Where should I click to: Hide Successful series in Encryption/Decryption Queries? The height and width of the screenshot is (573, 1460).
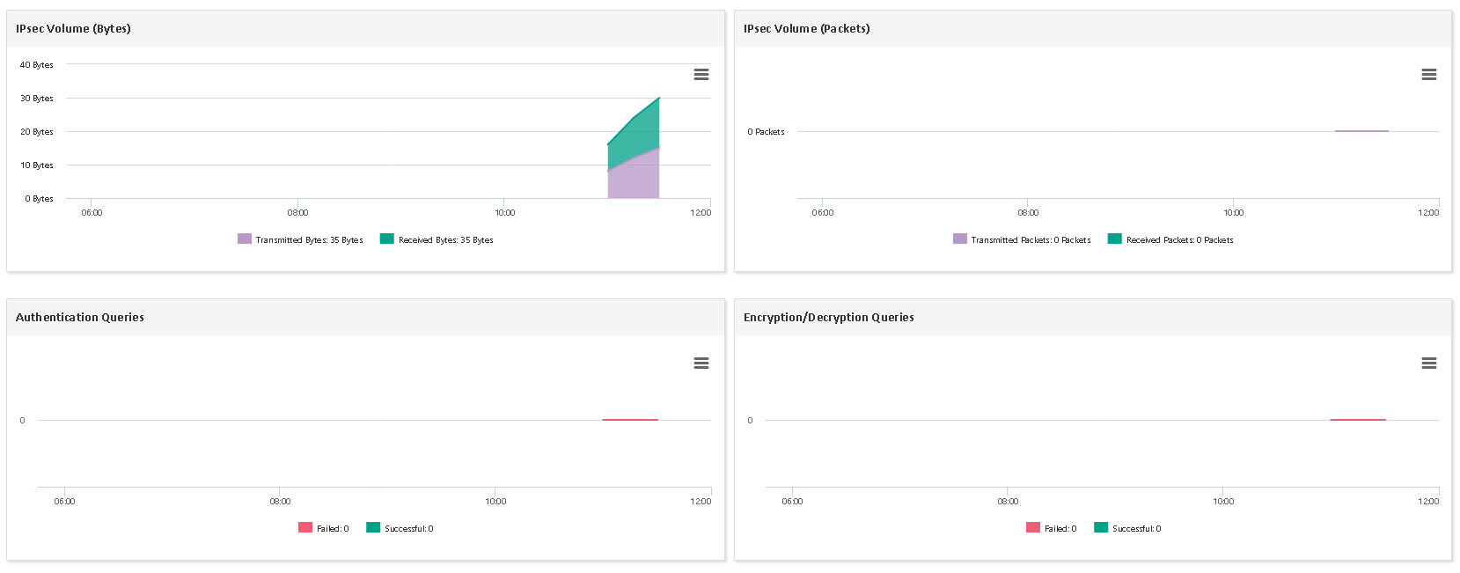[x=1136, y=529]
